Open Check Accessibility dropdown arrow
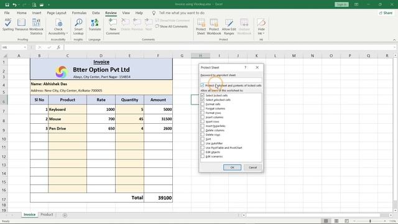398x224 pixels. [x=67, y=33]
